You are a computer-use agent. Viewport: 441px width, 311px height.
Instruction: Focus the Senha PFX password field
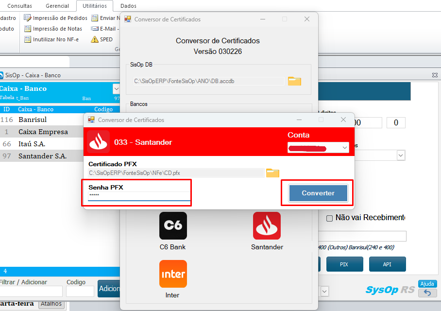[139, 196]
